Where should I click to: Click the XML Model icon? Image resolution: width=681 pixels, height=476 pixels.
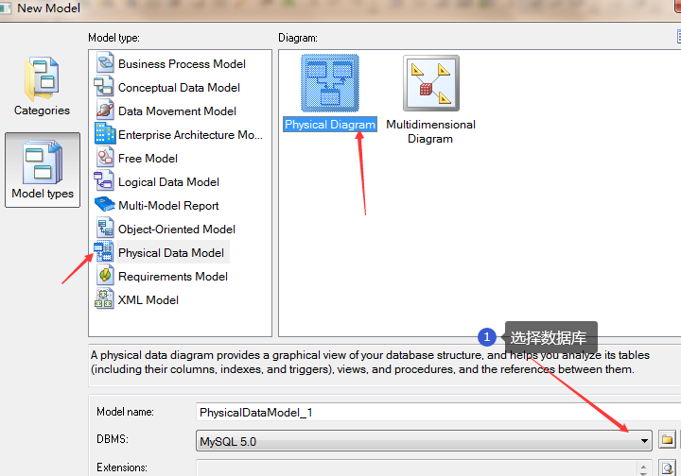(x=103, y=300)
